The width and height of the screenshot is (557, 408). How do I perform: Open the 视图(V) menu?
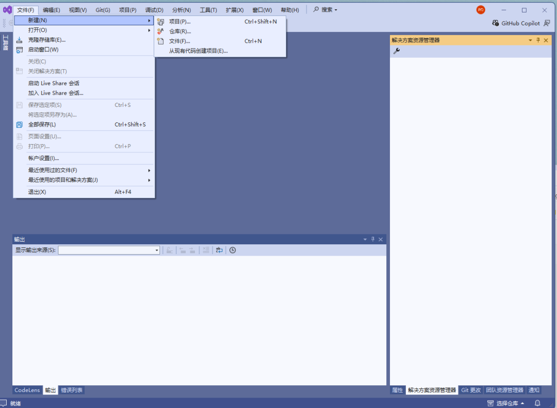coord(78,10)
